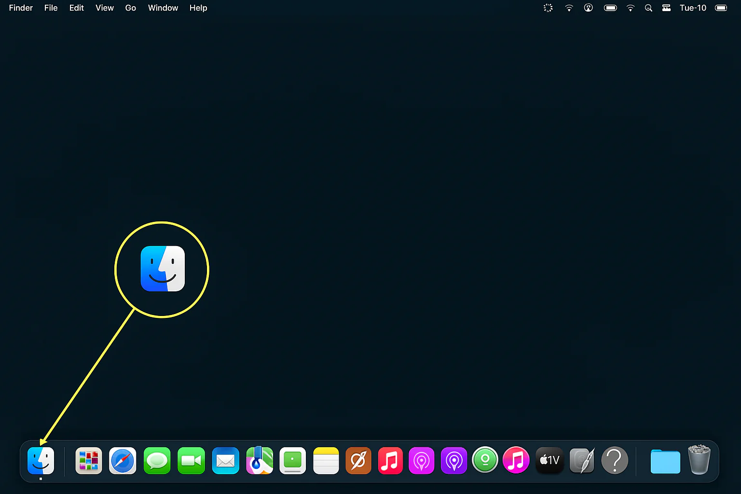This screenshot has height=494, width=741.
Task: Open the Apple TV app
Action: click(549, 460)
